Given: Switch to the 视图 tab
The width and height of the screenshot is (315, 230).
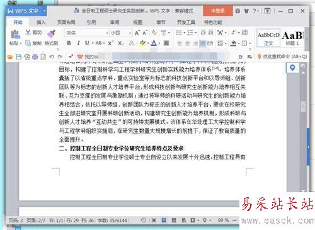Looking at the screenshot, I should tap(138, 22).
